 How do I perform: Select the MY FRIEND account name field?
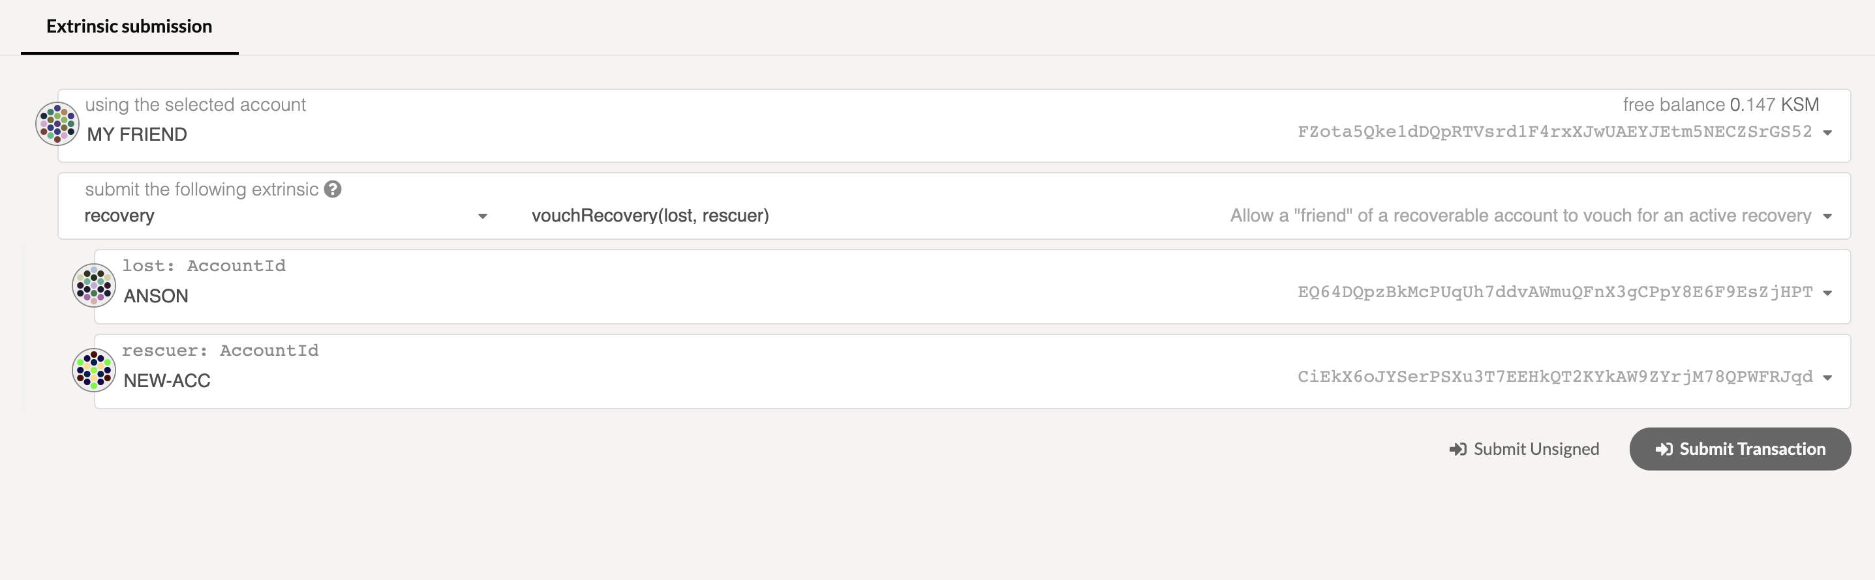coord(137,134)
